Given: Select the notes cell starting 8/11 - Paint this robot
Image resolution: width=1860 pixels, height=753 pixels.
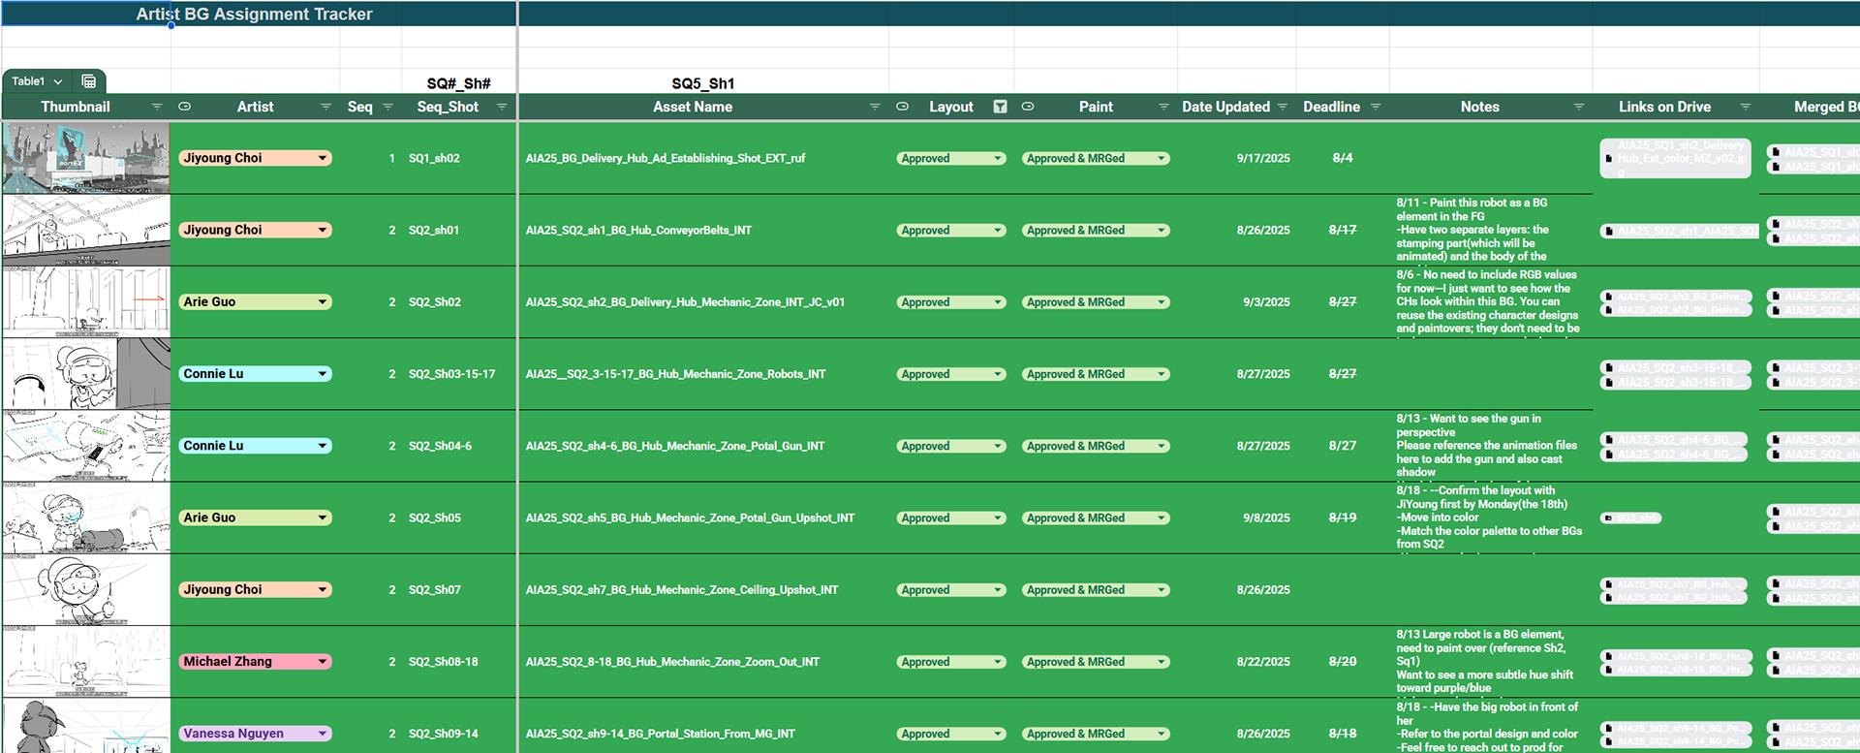Looking at the screenshot, I should coord(1492,230).
